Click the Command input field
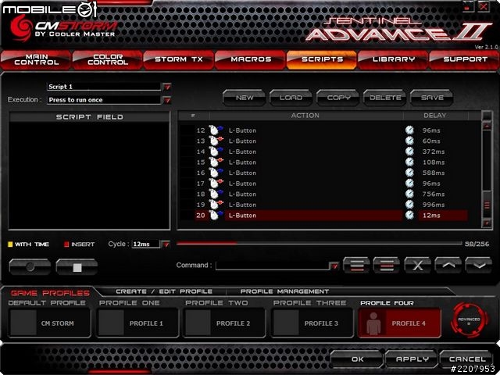This screenshot has height=375, width=500. pos(273,266)
